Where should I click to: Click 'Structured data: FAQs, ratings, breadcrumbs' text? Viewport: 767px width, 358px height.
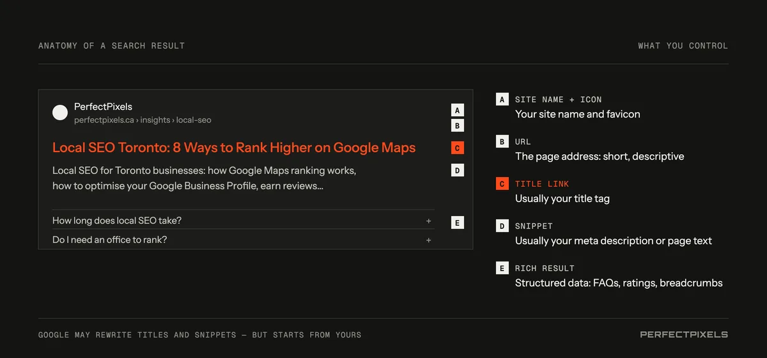[x=619, y=283]
